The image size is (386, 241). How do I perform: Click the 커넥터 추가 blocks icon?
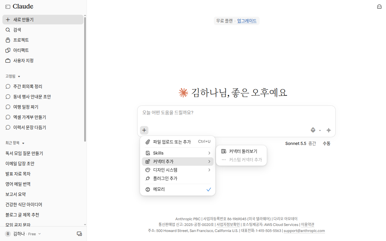point(148,161)
